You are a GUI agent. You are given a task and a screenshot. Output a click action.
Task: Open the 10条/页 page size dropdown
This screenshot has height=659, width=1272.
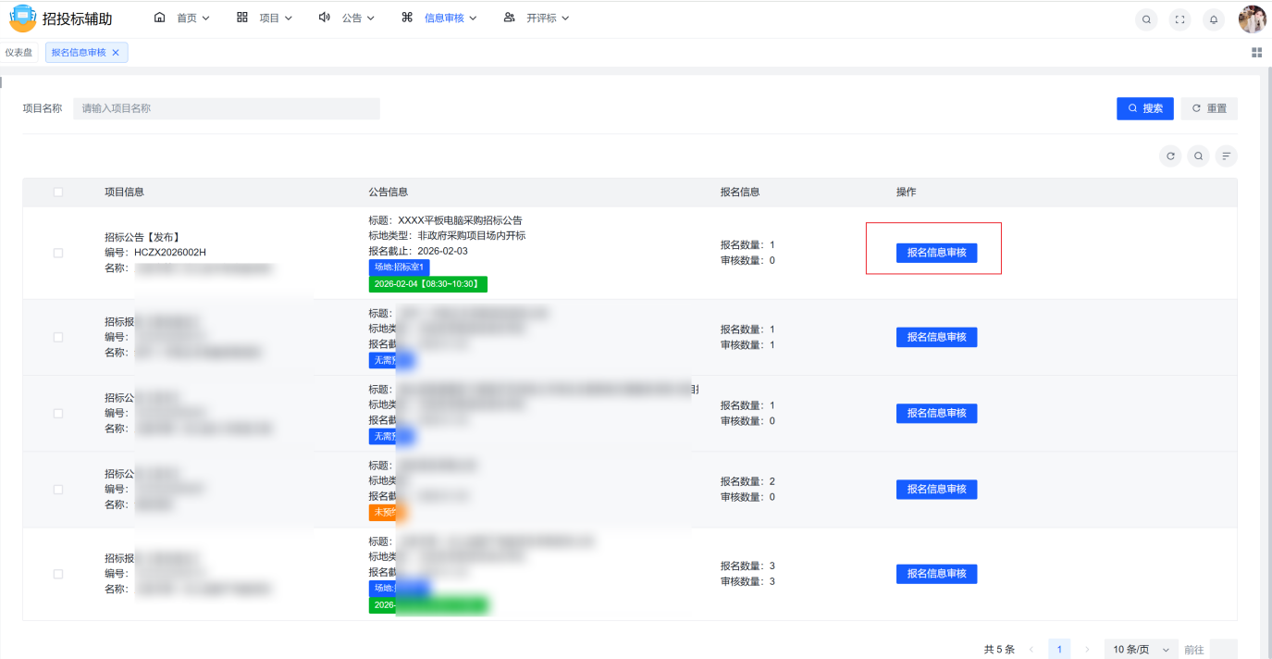(x=1142, y=650)
